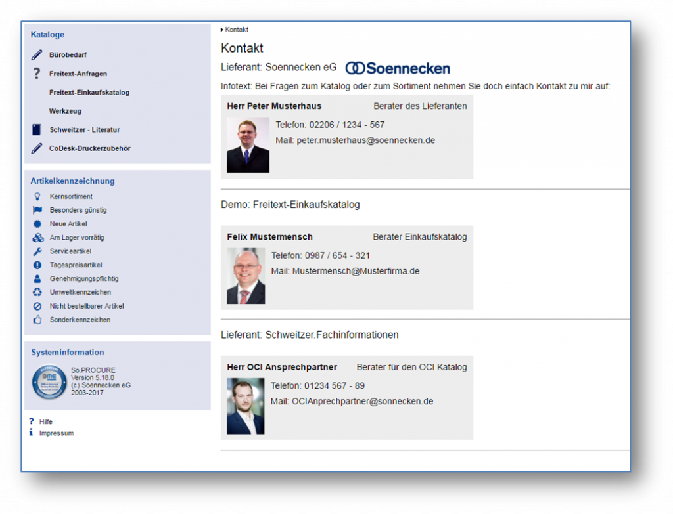Click the lightbulb icon for Kernsortiment

tap(37, 196)
